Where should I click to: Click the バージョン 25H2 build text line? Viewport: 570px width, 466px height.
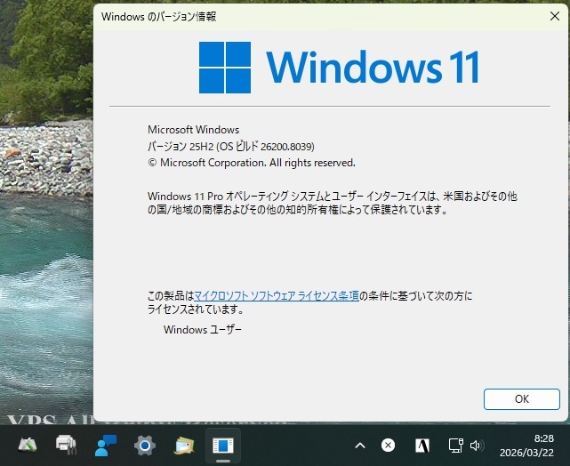(231, 147)
